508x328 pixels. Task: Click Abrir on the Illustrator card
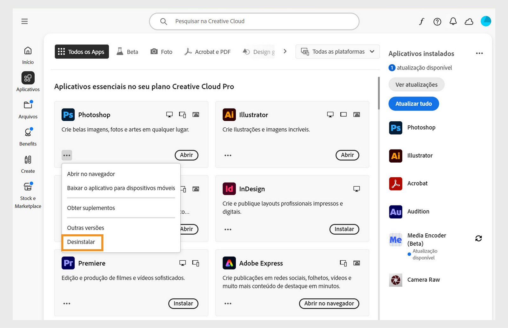click(347, 155)
